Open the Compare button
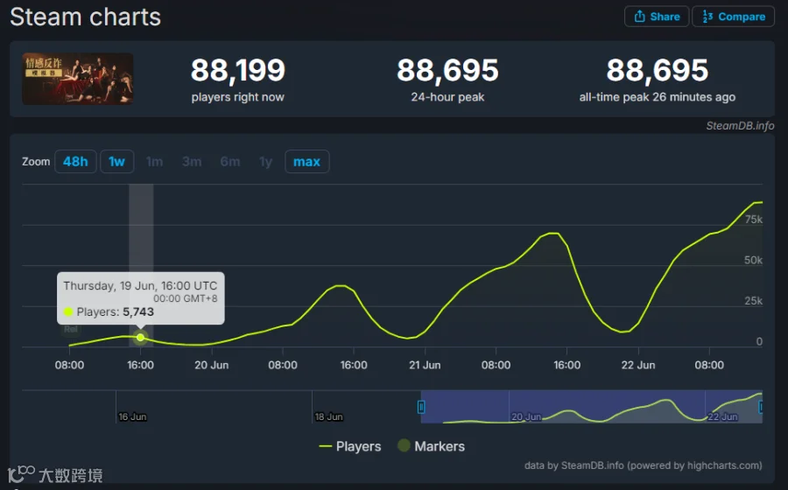788x490 pixels. point(733,17)
